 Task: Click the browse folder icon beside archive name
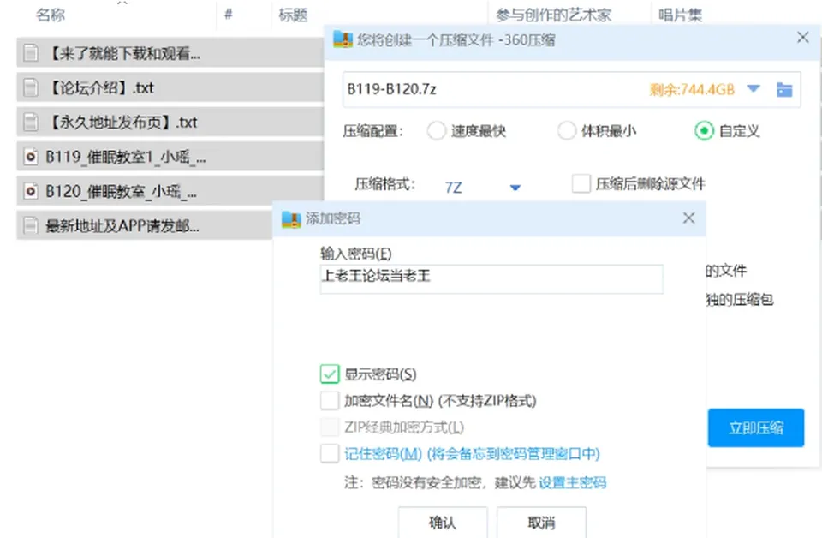784,90
